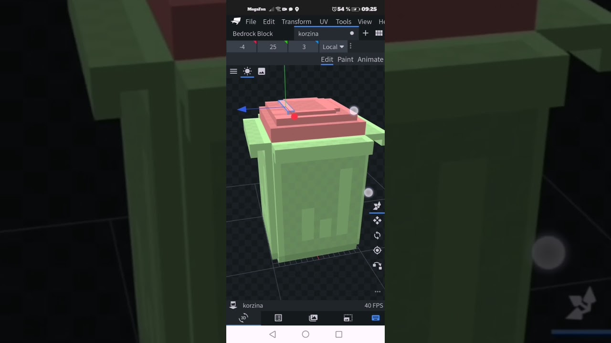
Task: Select the Resize tool icon
Action: point(377,206)
